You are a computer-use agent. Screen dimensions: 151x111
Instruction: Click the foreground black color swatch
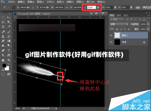4,65
